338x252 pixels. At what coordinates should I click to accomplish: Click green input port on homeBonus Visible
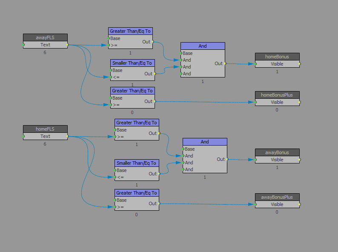255,64
